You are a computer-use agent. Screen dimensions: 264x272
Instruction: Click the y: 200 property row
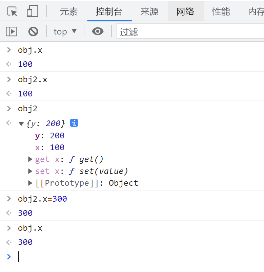49,136
